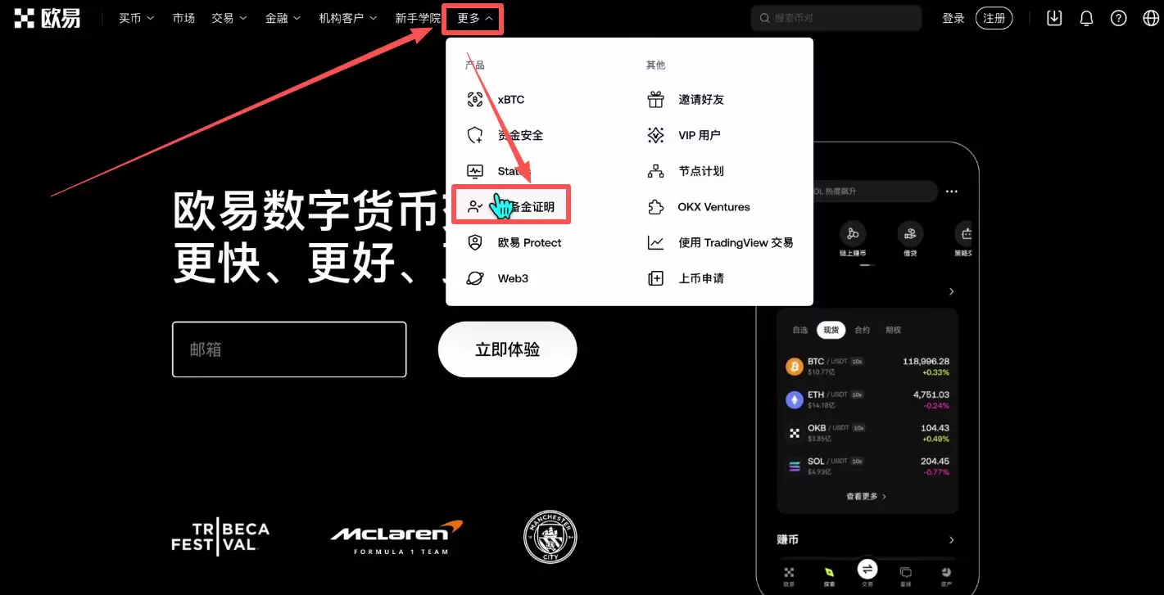This screenshot has width=1164, height=595.
Task: Open help center question mark icon
Action: click(1118, 17)
